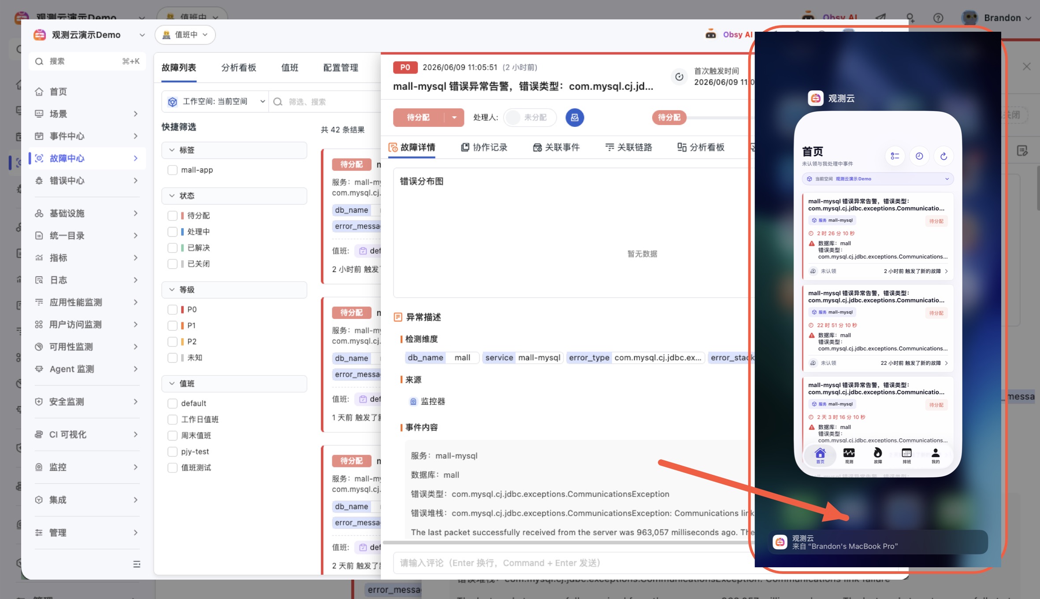The width and height of the screenshot is (1040, 599).
Task: Tap the 观测云 notification from MacBook Pro
Action: 878,542
